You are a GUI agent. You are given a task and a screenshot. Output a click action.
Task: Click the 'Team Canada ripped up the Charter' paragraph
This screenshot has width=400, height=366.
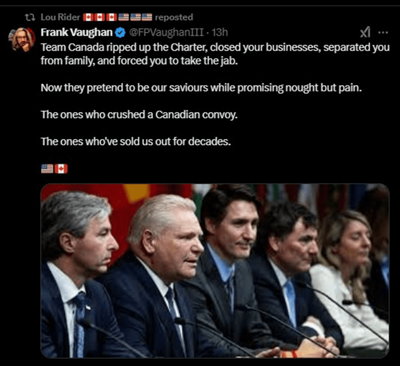(215, 54)
